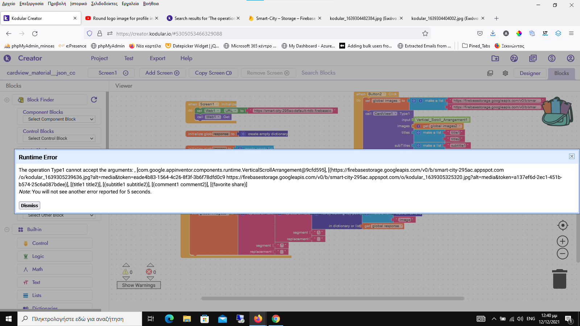Screen dimensions: 580x326
Task: Click the dollar sign monetization icon
Action: tap(552, 58)
